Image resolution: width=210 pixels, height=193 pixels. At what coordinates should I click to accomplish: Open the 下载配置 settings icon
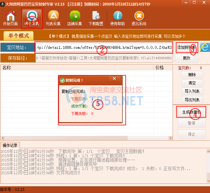(x=96, y=18)
